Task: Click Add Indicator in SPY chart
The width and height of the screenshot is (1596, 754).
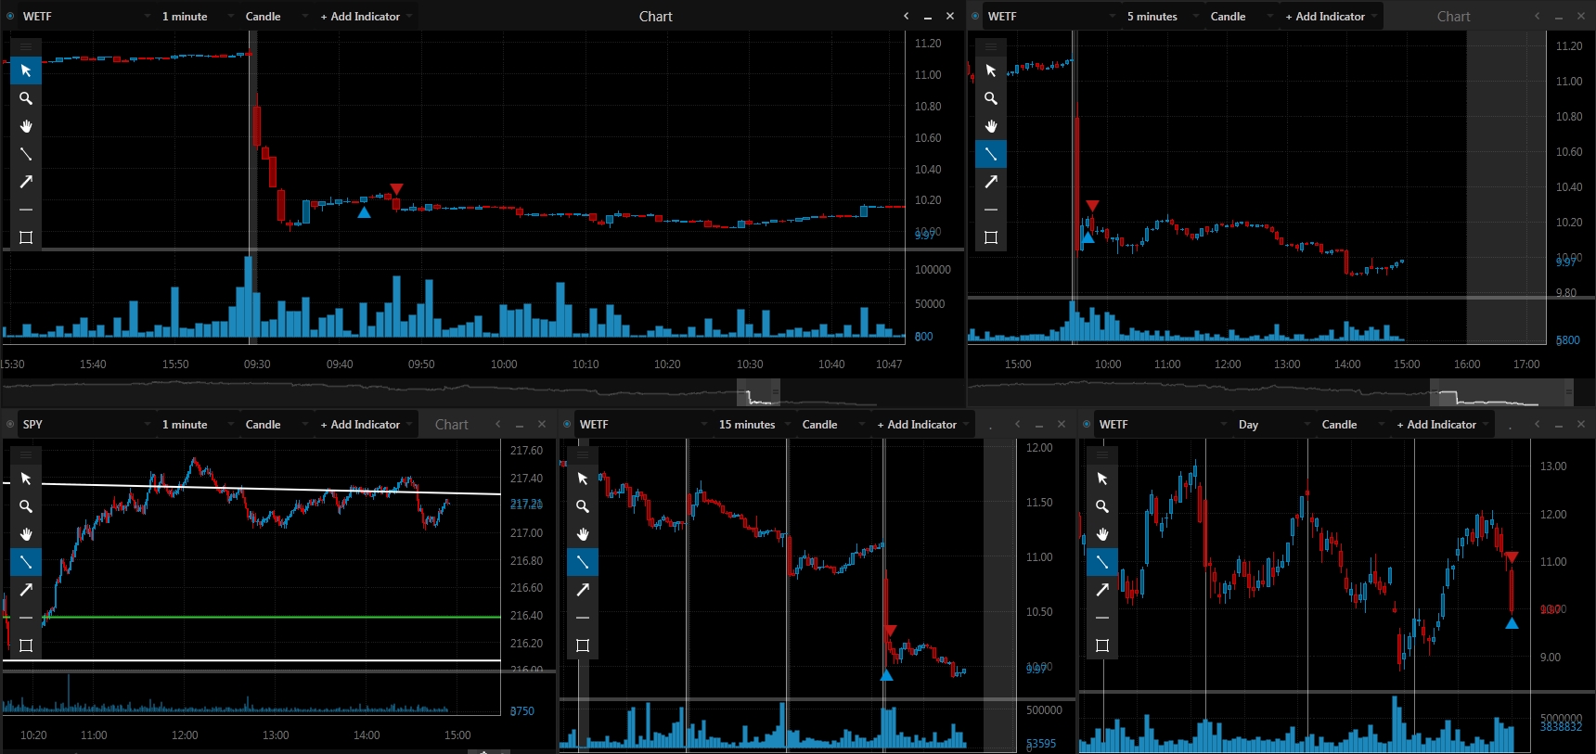Action: pyautogui.click(x=366, y=425)
